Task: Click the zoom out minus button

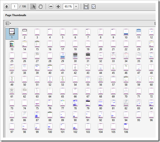Action: 51,6
